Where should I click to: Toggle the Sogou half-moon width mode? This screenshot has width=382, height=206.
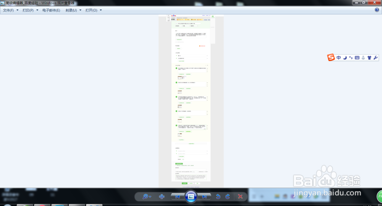click(345, 58)
